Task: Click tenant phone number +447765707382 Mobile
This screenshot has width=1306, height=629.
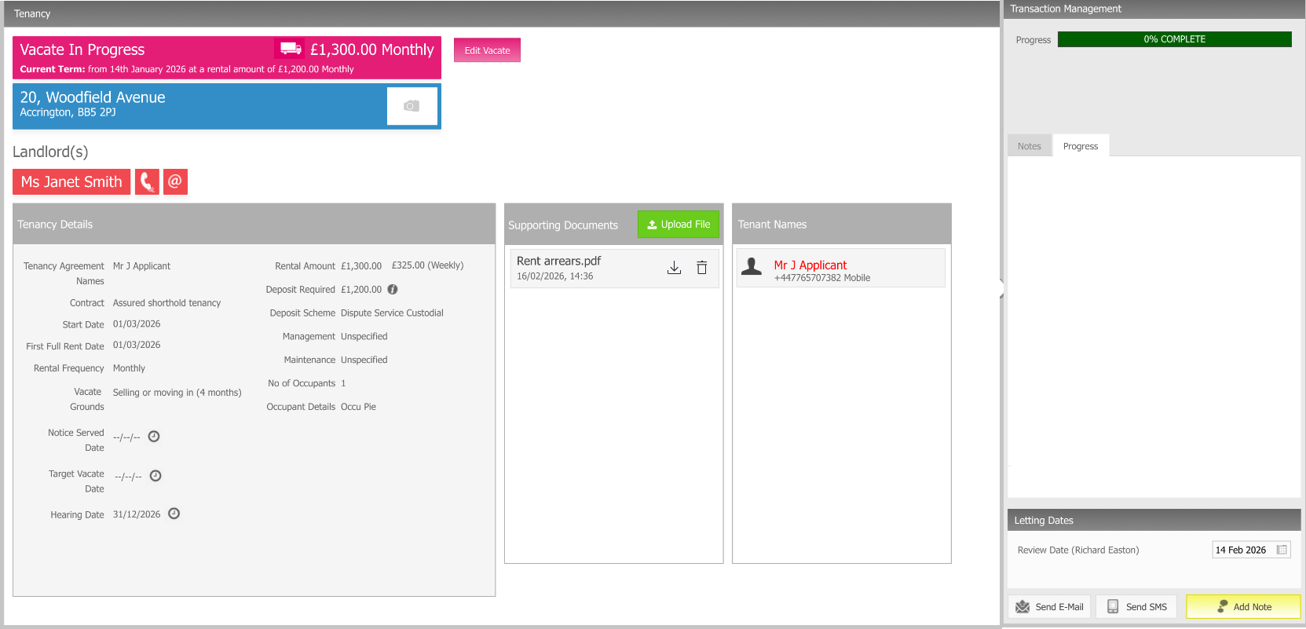Action: [x=822, y=278]
